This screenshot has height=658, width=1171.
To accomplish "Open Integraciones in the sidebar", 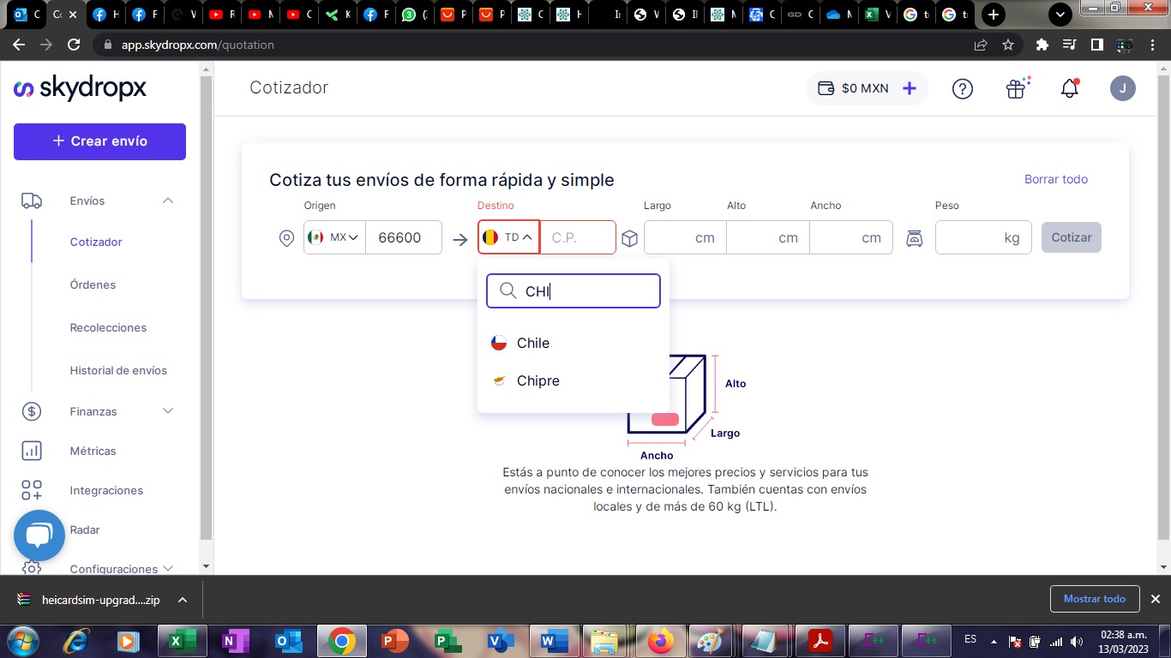I will point(106,490).
